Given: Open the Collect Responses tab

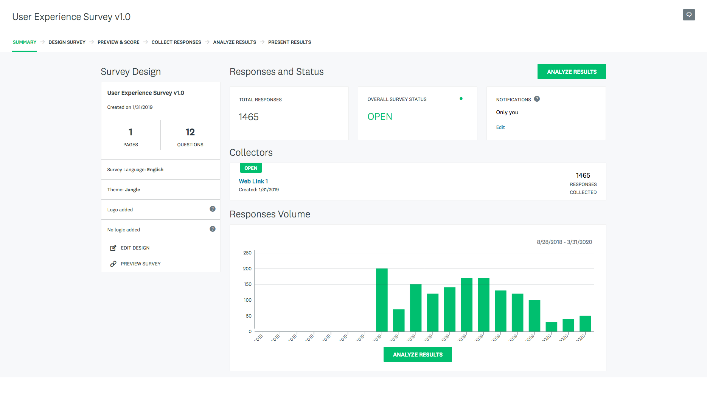Looking at the screenshot, I should (x=176, y=42).
